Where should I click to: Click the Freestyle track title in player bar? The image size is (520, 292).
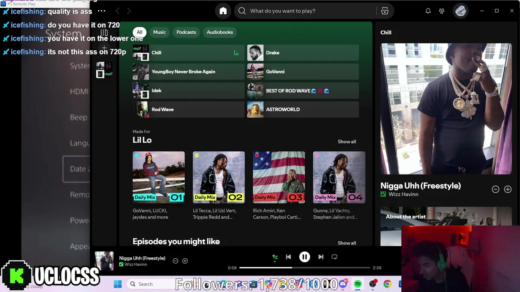tap(142, 258)
